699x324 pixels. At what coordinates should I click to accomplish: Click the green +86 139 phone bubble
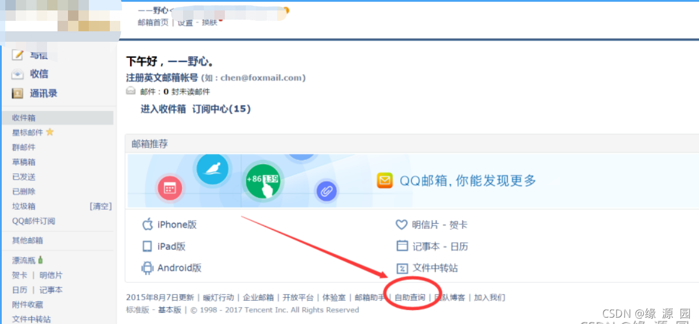[x=263, y=181]
